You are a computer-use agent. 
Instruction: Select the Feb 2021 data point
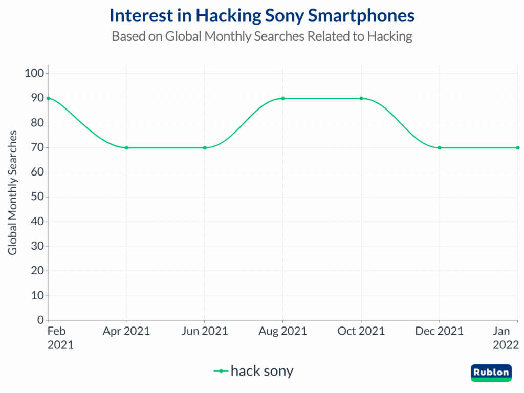tap(48, 98)
